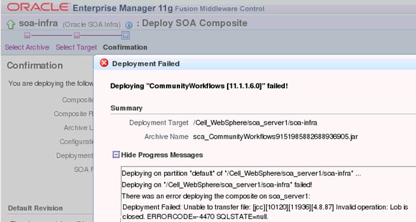The height and width of the screenshot is (222, 416).
Task: Click the Unable to transfer file error line
Action: coord(265,207)
